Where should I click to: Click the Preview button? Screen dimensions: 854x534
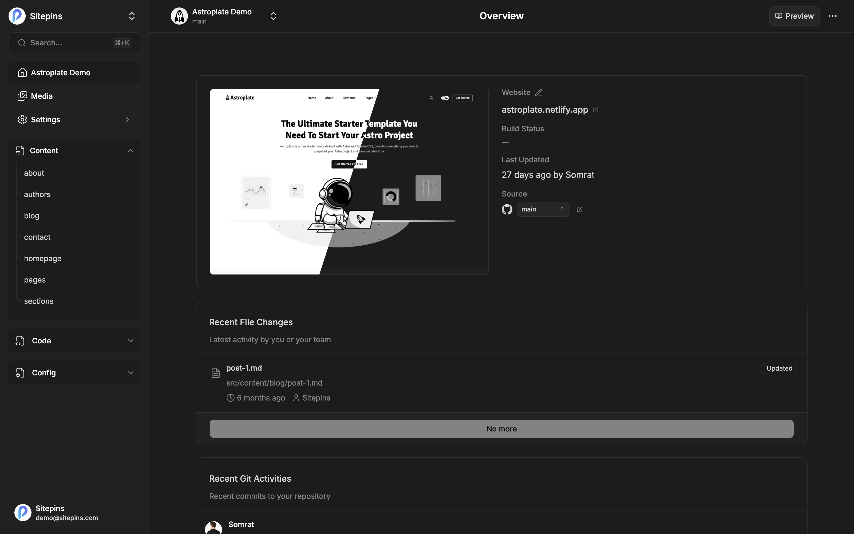pos(794,16)
